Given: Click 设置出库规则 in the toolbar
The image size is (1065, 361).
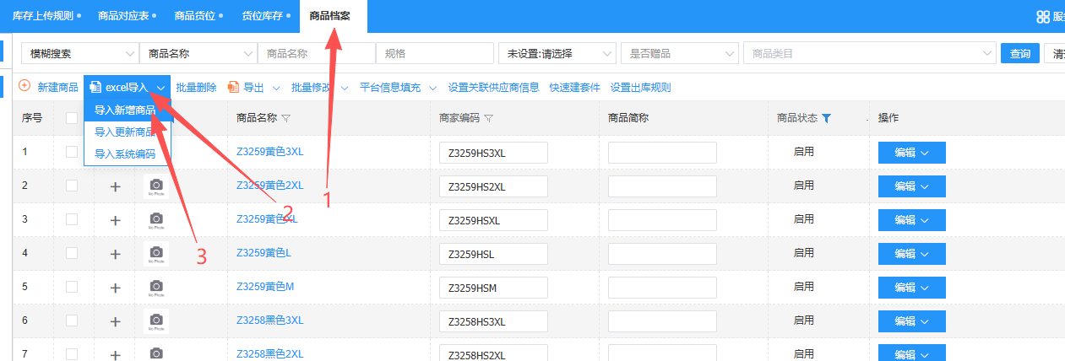Looking at the screenshot, I should point(640,87).
